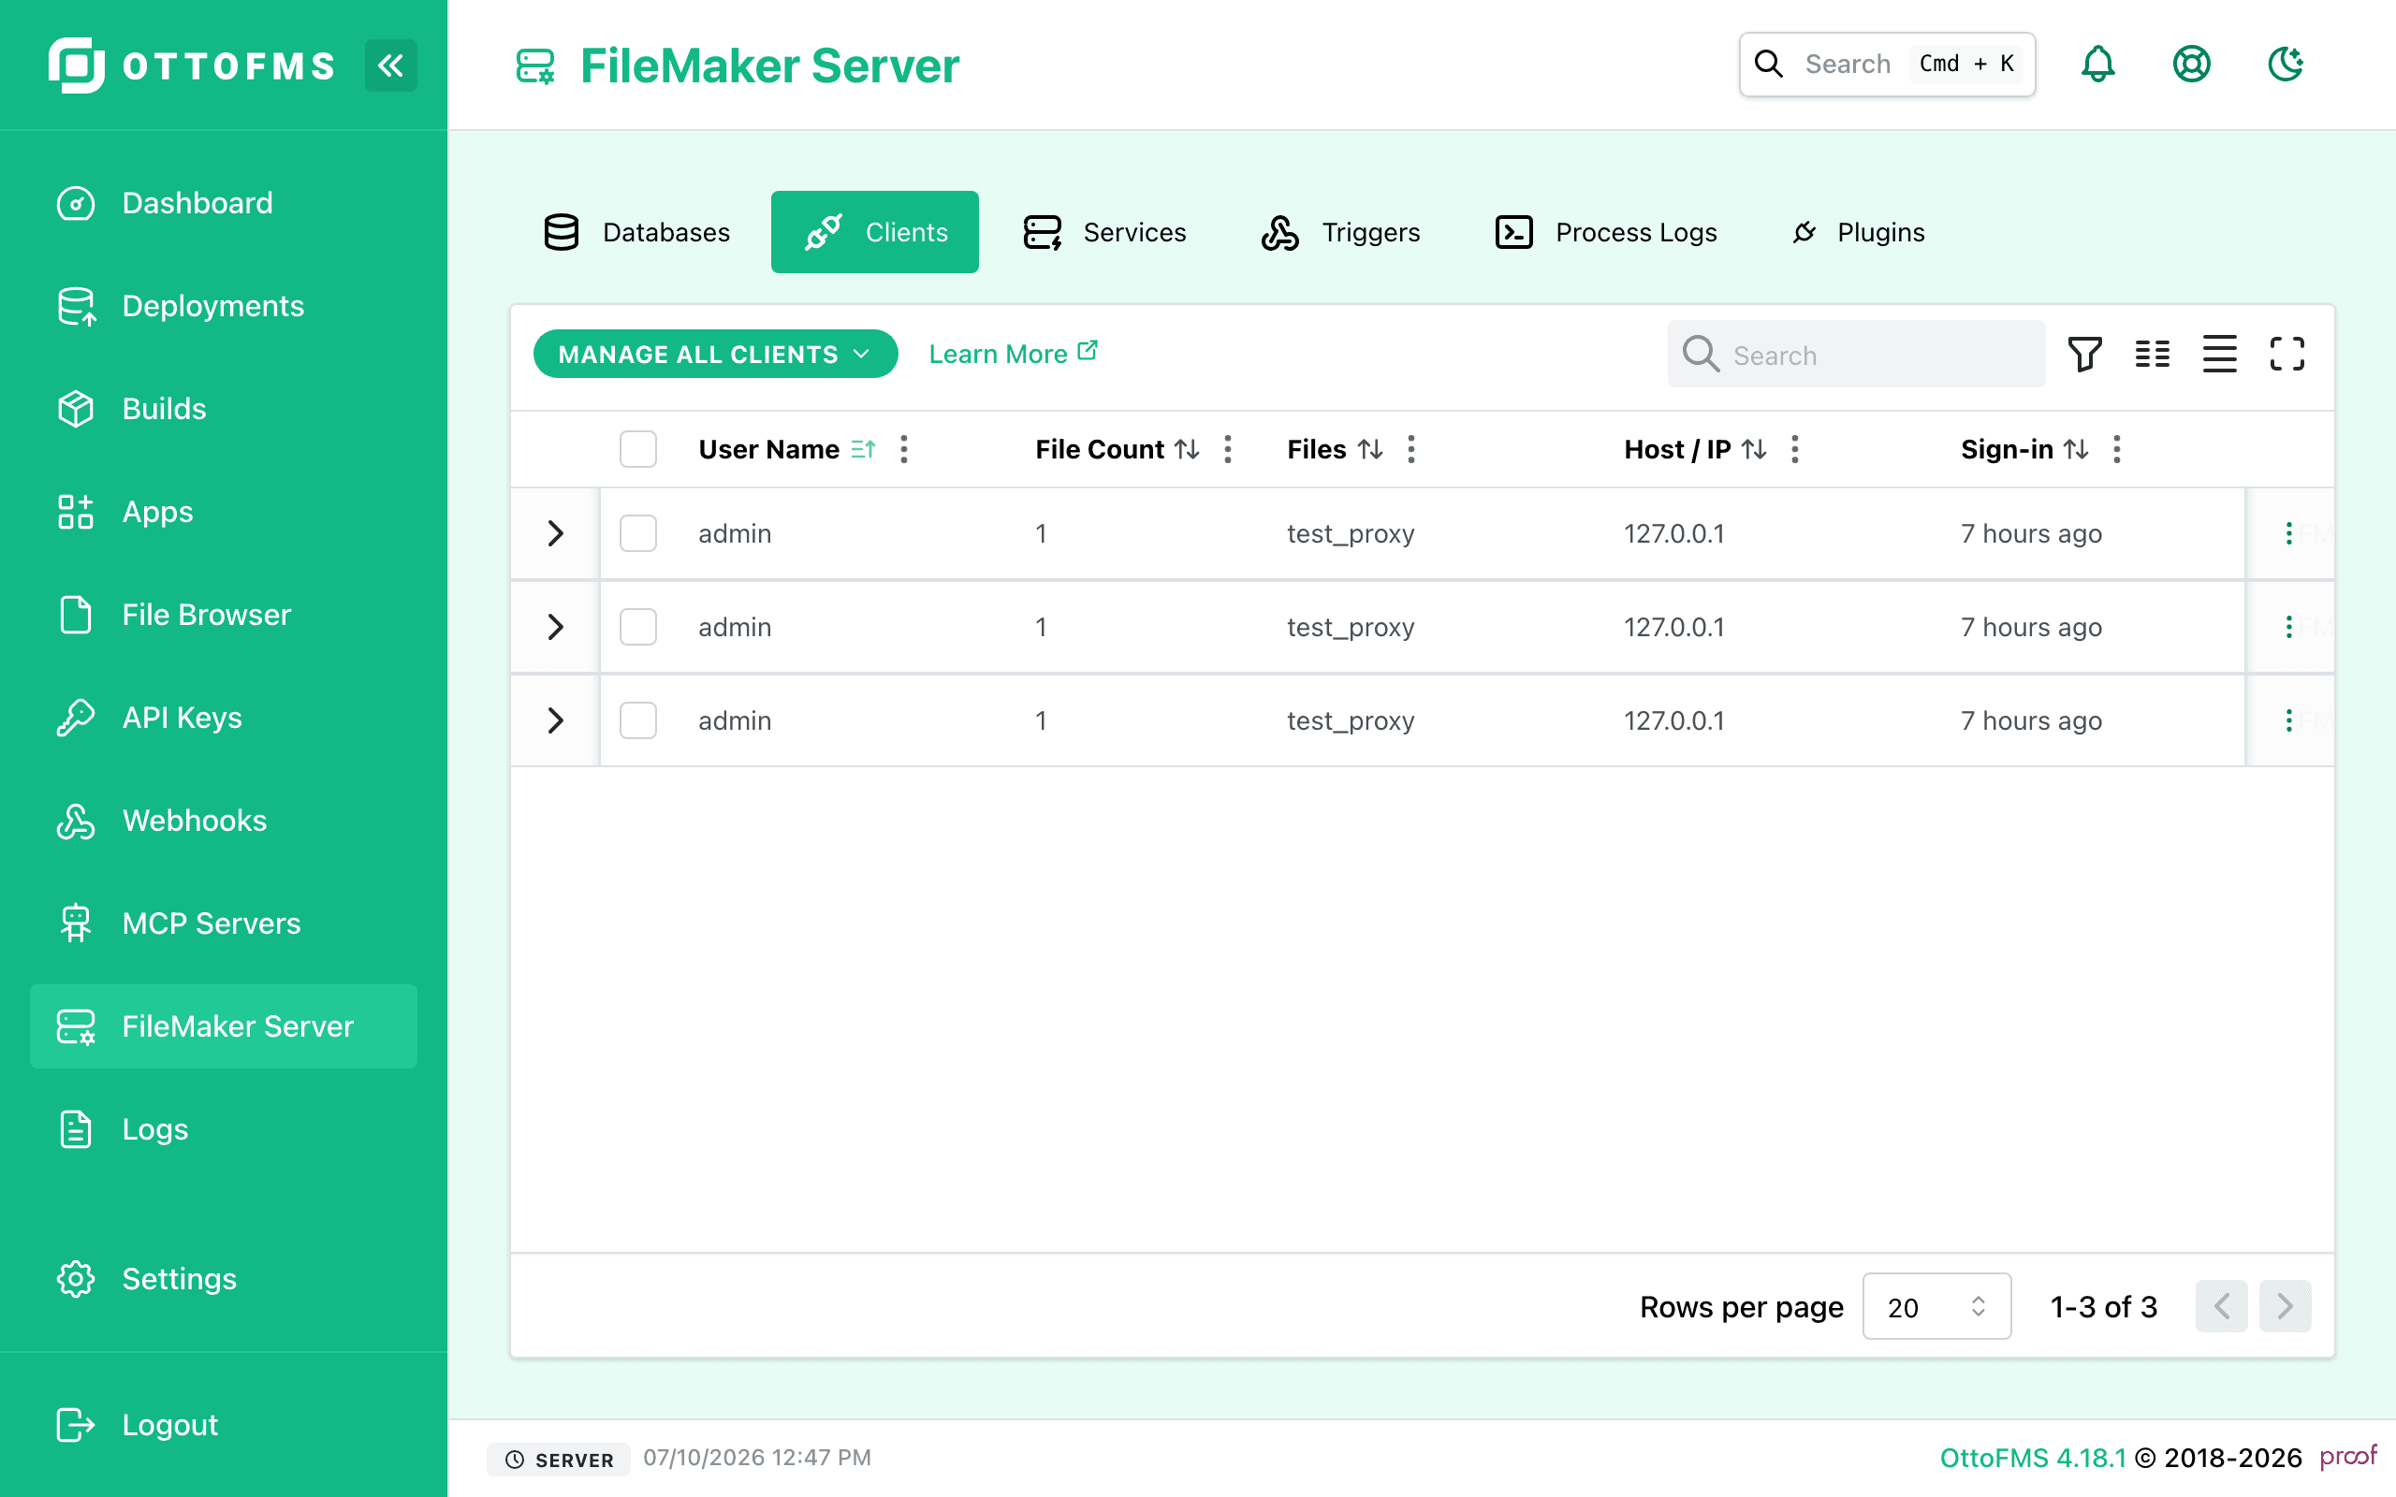Switch to the Plugins tab
The width and height of the screenshot is (2396, 1497).
pyautogui.click(x=1859, y=232)
